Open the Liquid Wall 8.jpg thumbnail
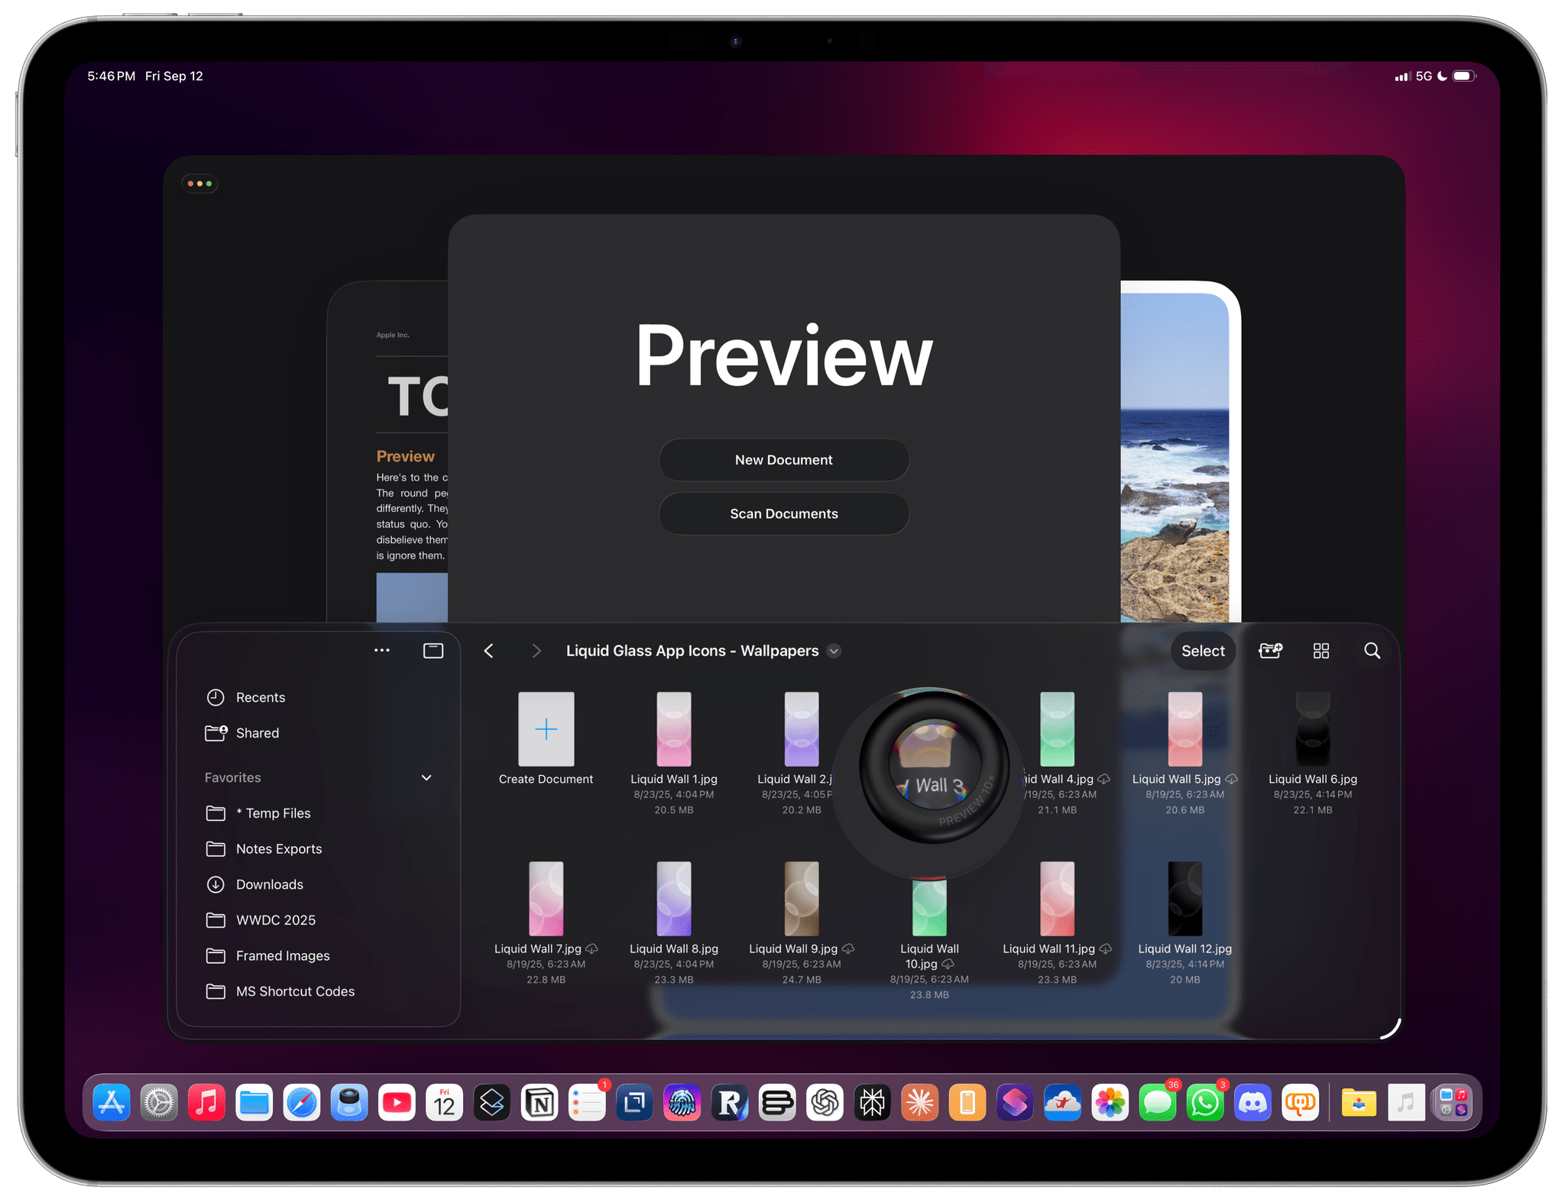This screenshot has height=1200, width=1565. (673, 899)
